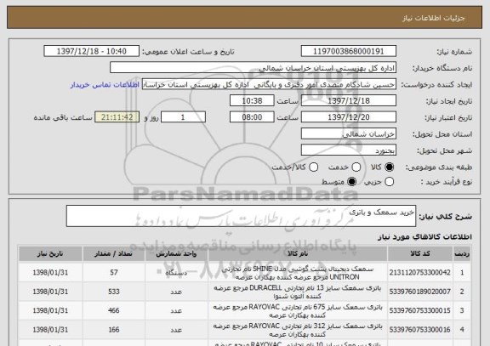
Task: Click the کد کالا column header
Action: click(420, 253)
